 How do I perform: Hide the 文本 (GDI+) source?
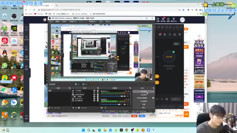tap(94, 98)
